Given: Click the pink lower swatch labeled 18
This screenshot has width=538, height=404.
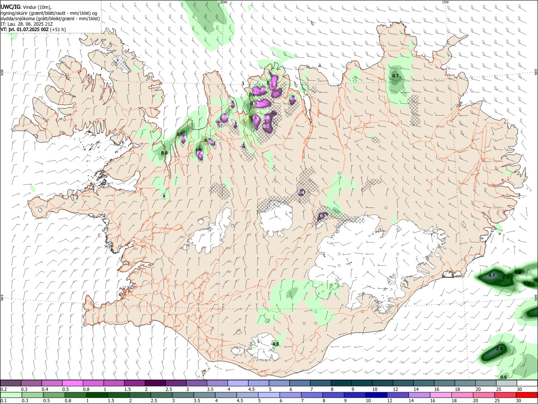Looking at the screenshot, I should 462,395.
